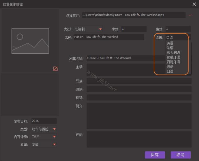Viewport: 199px width, 161px height.
Task: Open the 类型 dropdown showing 电视剧
Action: pyautogui.click(x=88, y=29)
